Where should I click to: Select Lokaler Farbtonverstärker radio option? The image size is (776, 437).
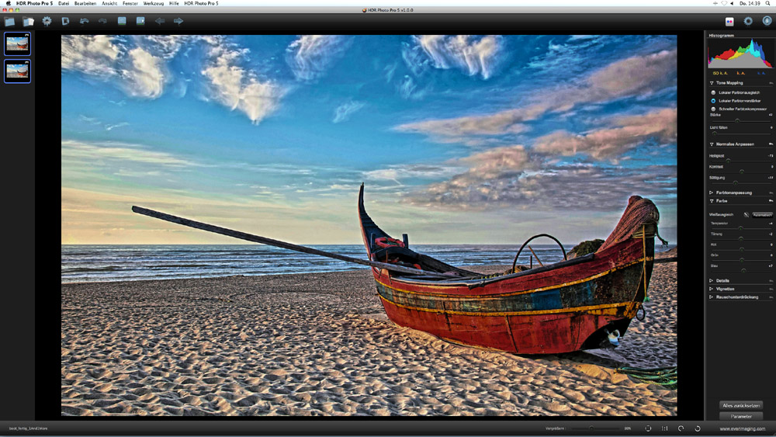click(713, 101)
